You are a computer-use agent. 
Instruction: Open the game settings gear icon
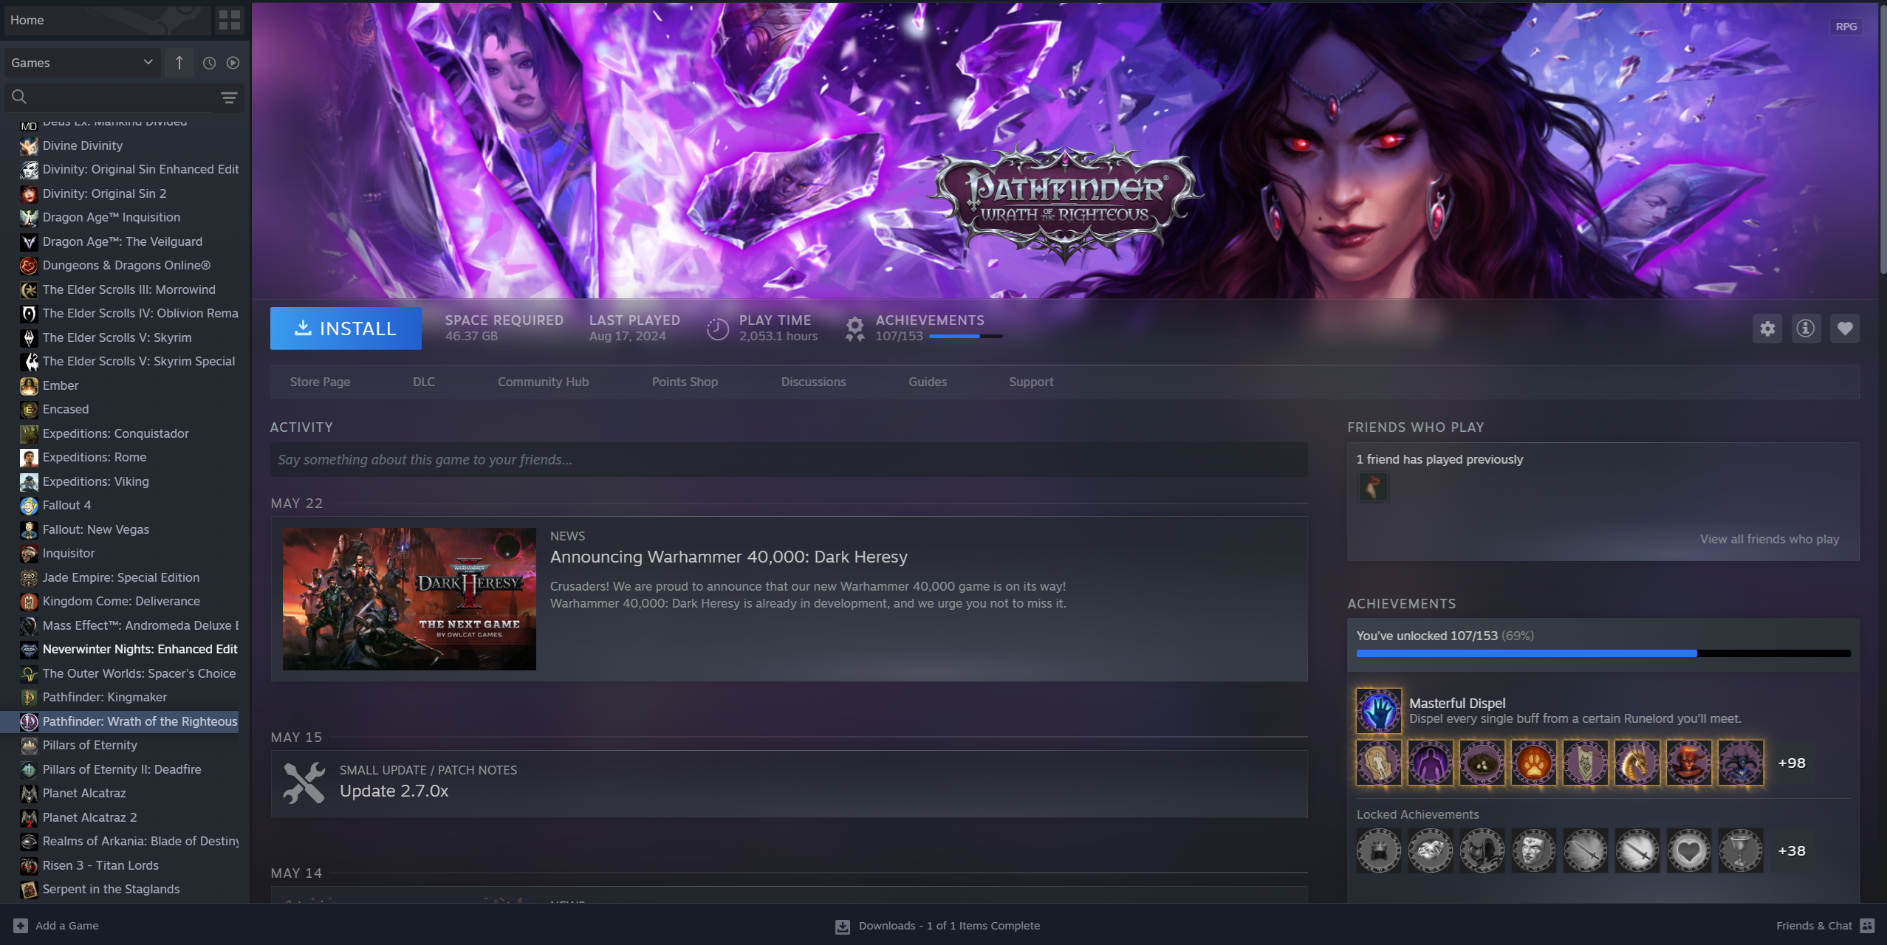click(1767, 329)
